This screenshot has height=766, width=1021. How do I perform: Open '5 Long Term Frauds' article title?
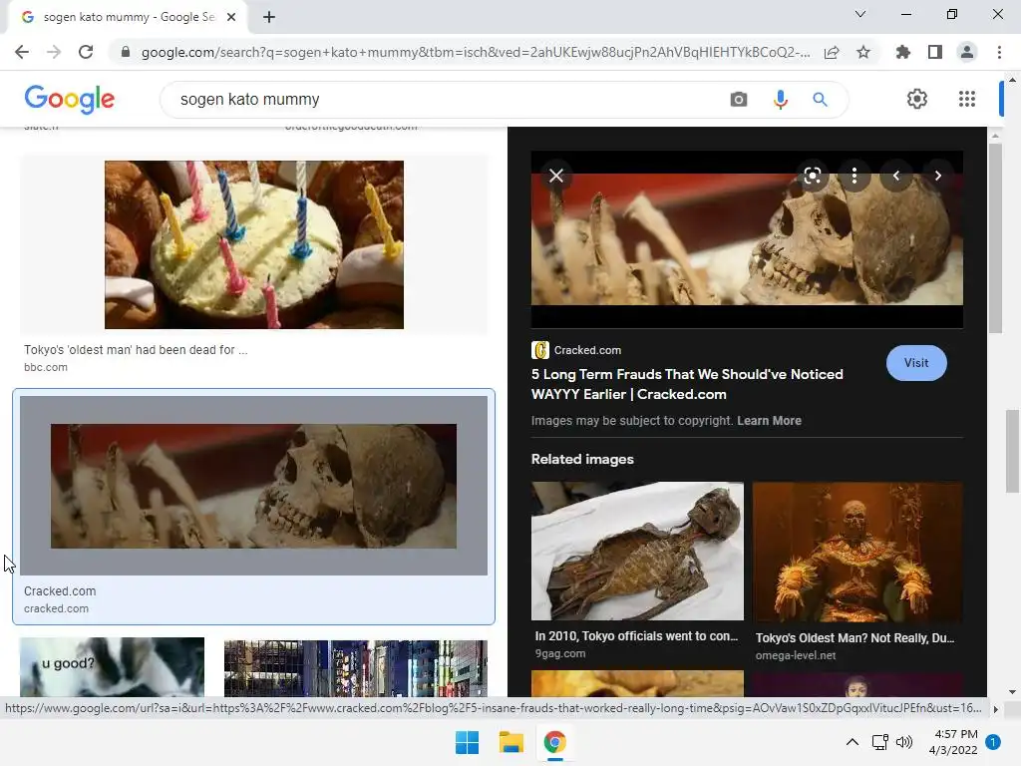click(687, 384)
